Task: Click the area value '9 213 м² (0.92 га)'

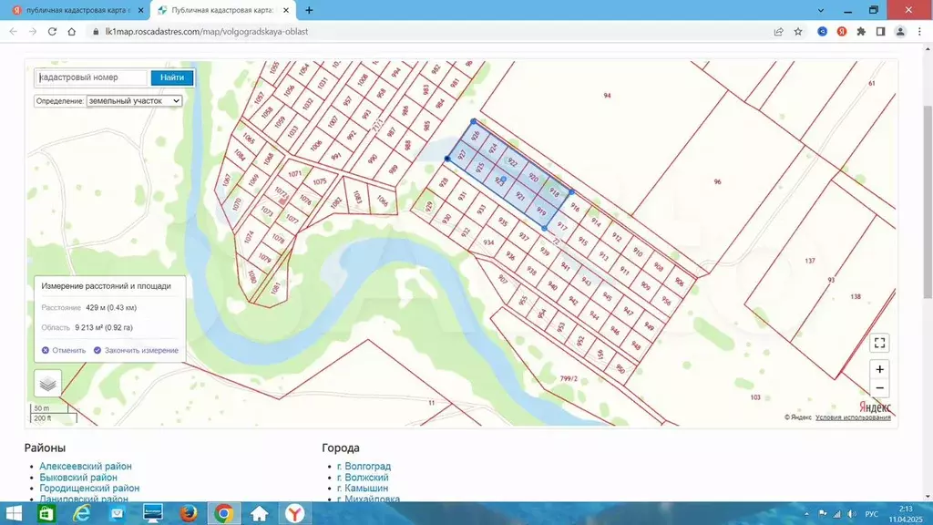Action: (104, 327)
